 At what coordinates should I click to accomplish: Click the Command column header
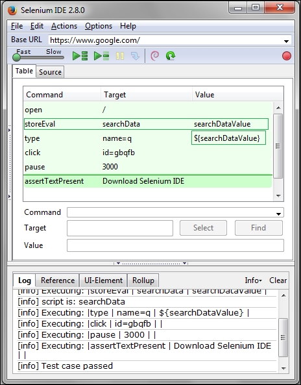click(x=62, y=95)
